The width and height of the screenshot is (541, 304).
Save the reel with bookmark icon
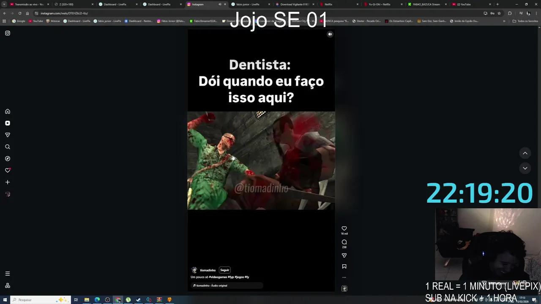point(344,266)
